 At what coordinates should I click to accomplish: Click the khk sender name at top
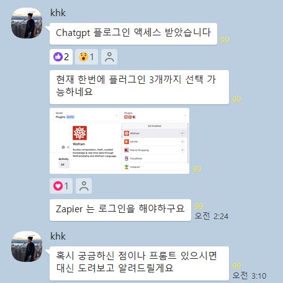[x=58, y=13]
